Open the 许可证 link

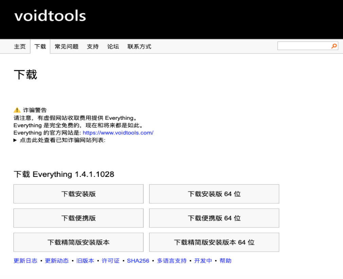pyautogui.click(x=110, y=261)
